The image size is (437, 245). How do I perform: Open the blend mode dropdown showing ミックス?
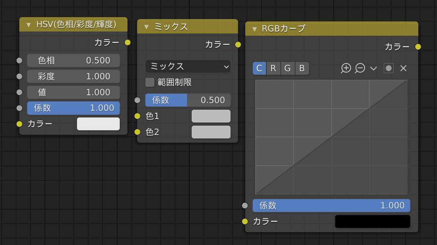(x=188, y=66)
